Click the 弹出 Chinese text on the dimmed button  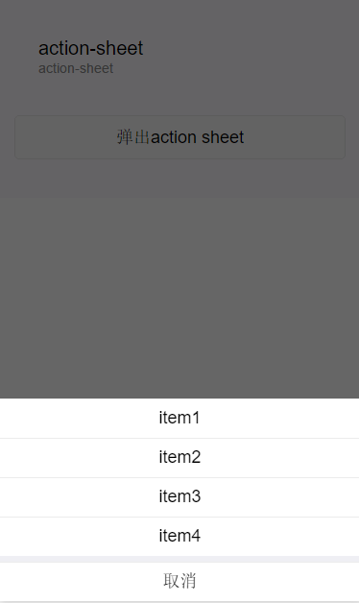[x=133, y=137]
